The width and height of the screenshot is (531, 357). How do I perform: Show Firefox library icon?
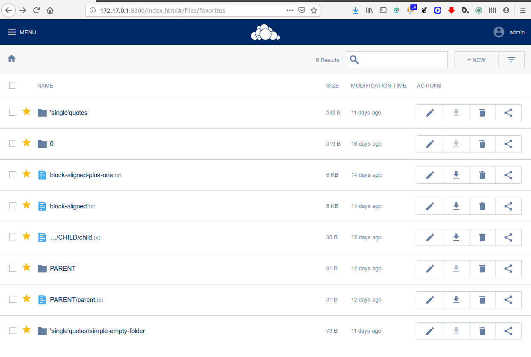coord(369,10)
